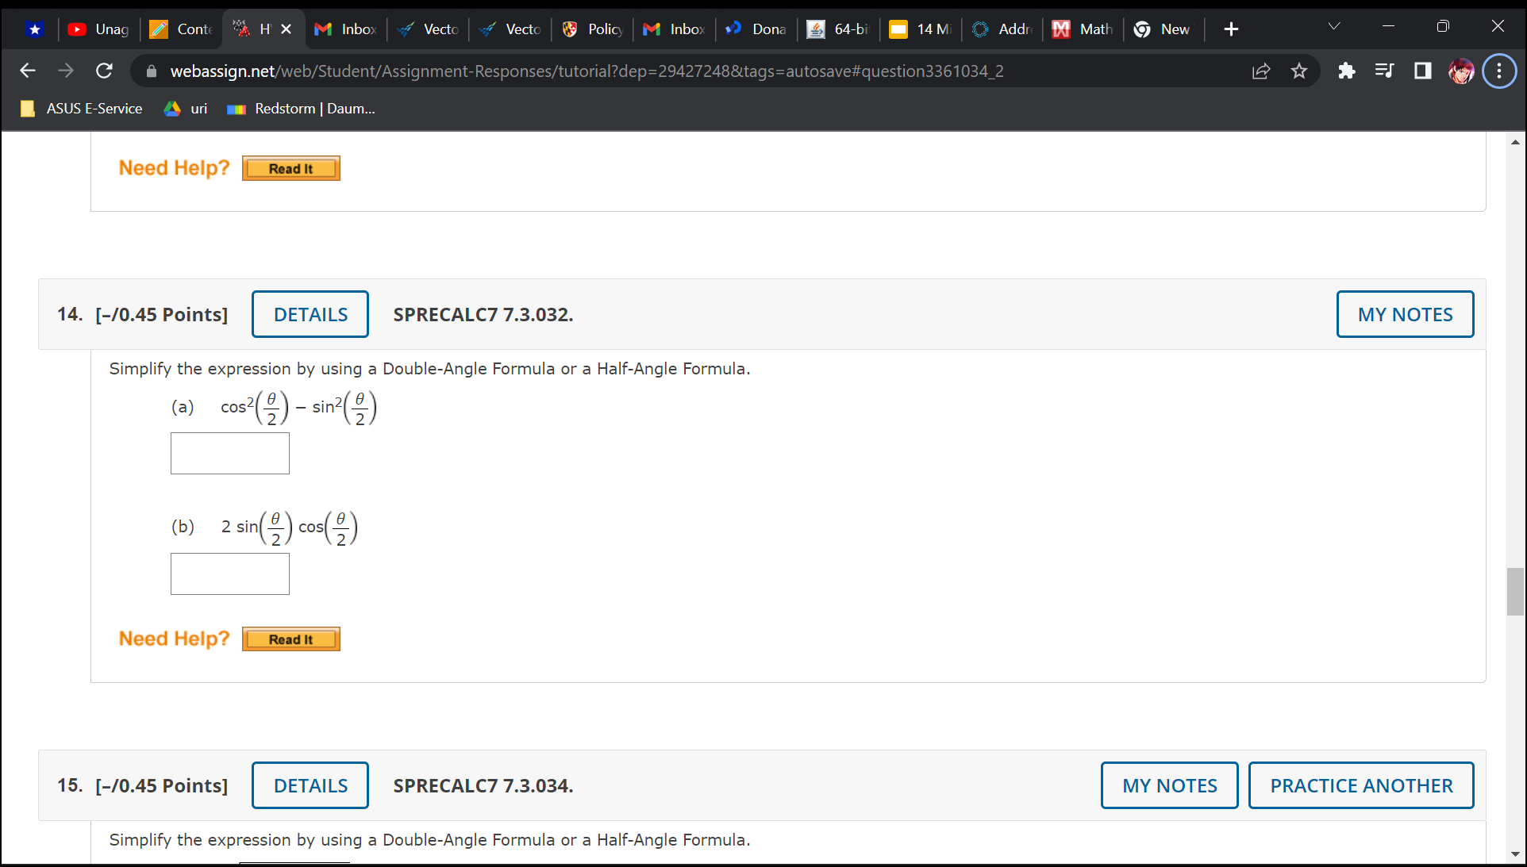This screenshot has height=867, width=1527.
Task: Share this page via share icon
Action: coord(1261,71)
